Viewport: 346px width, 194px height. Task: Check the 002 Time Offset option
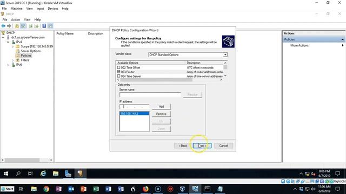pos(119,67)
